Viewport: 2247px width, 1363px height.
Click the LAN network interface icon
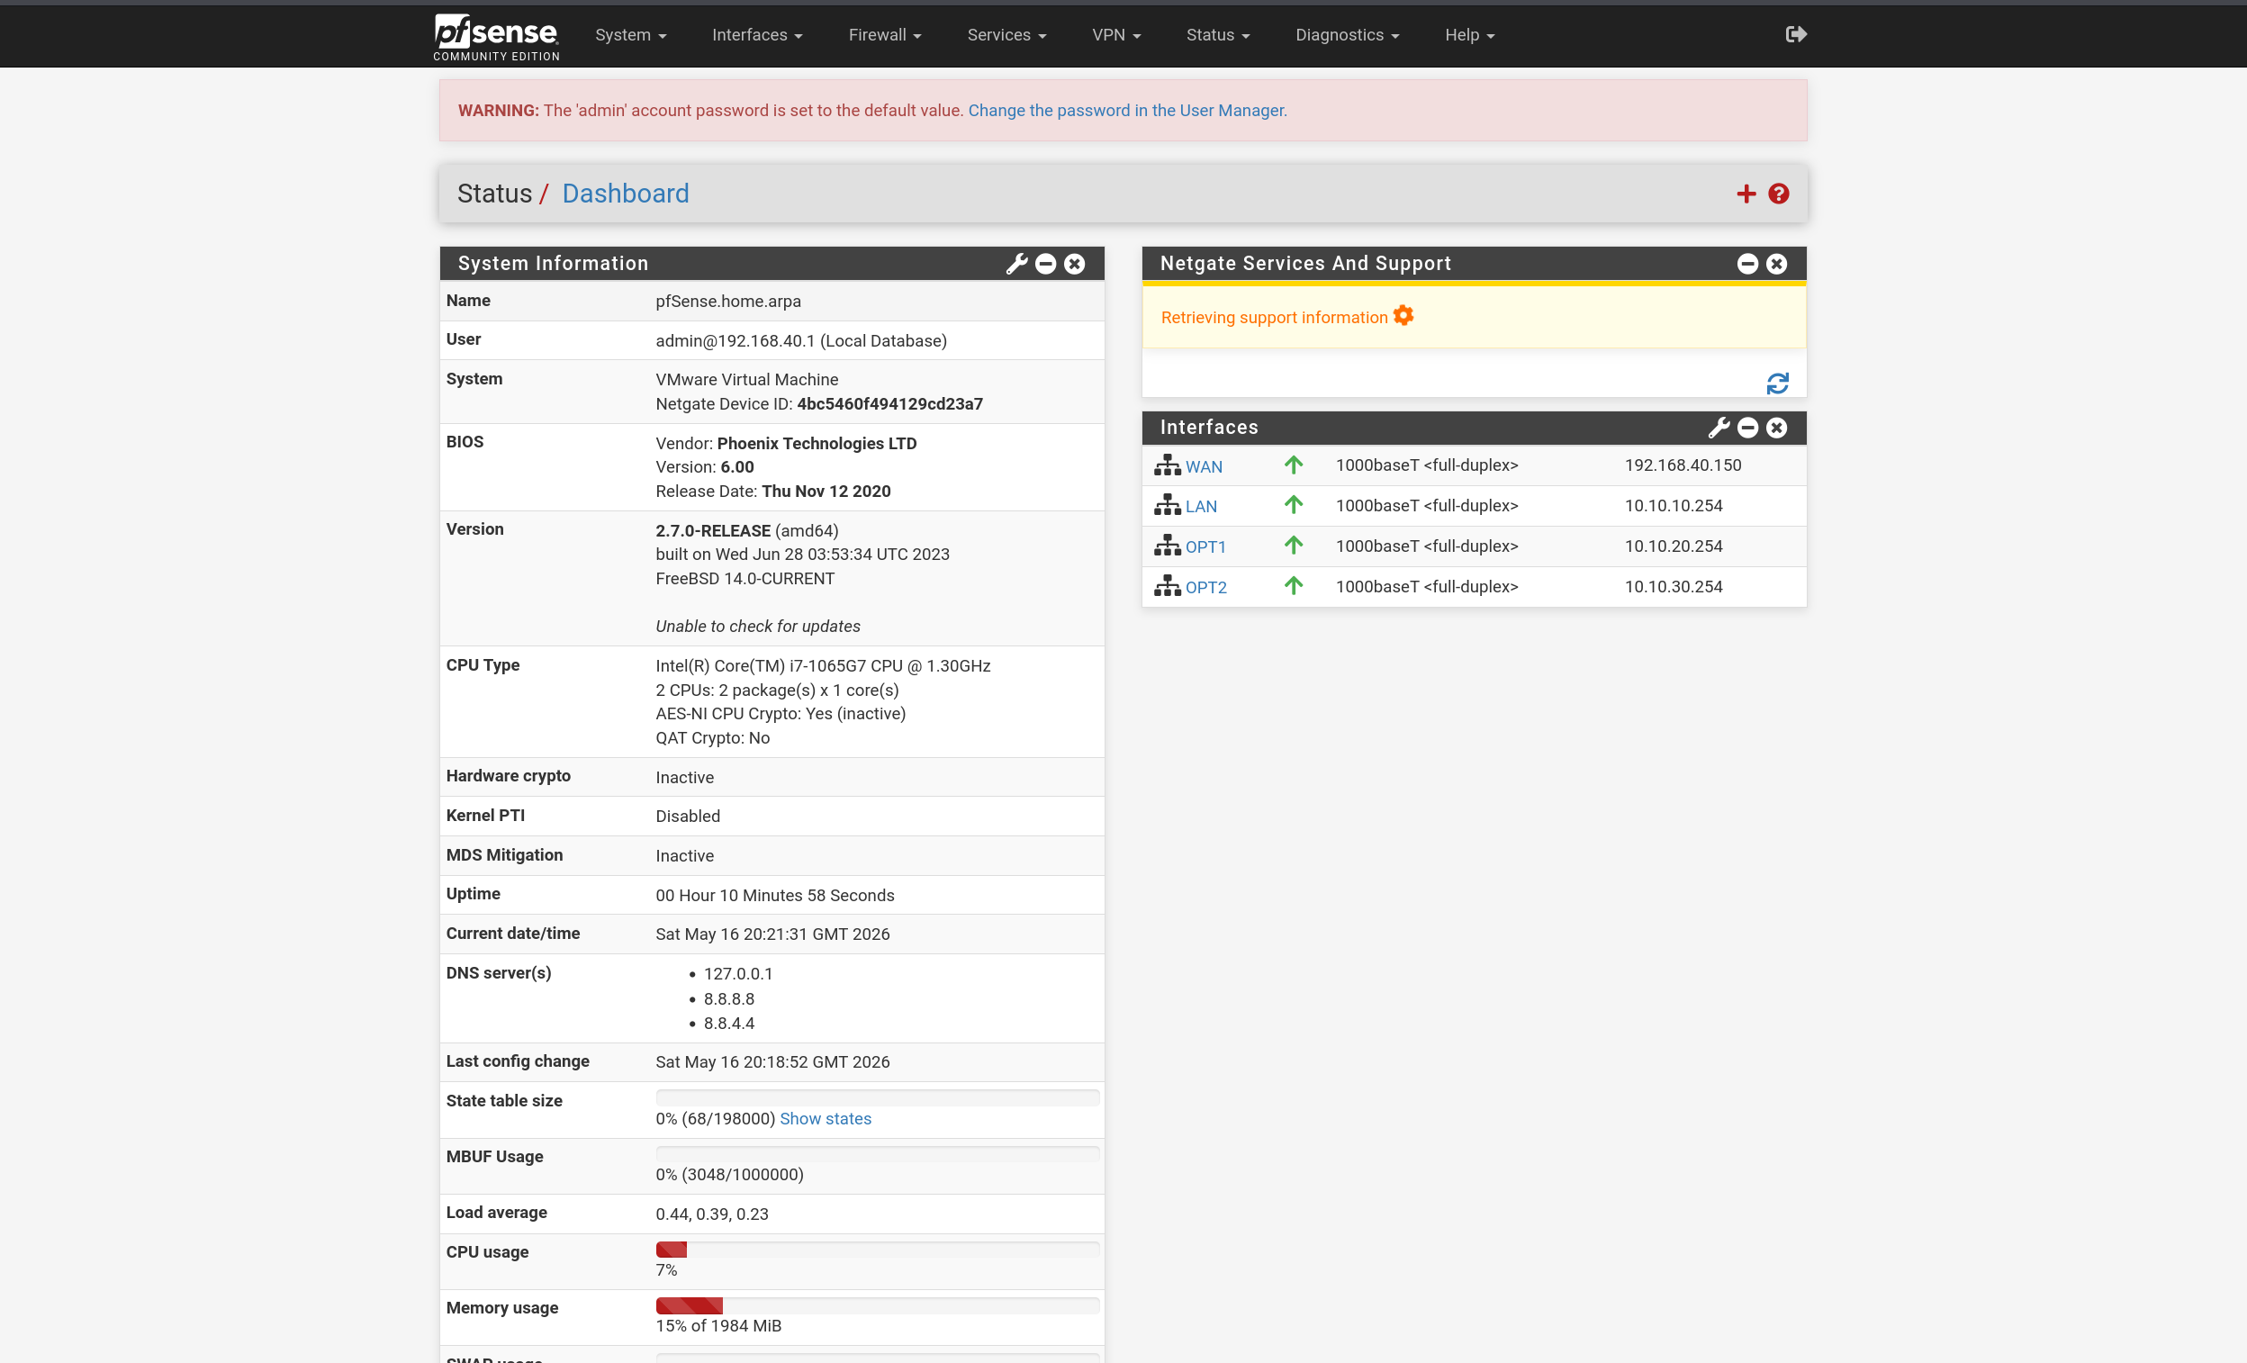point(1168,505)
